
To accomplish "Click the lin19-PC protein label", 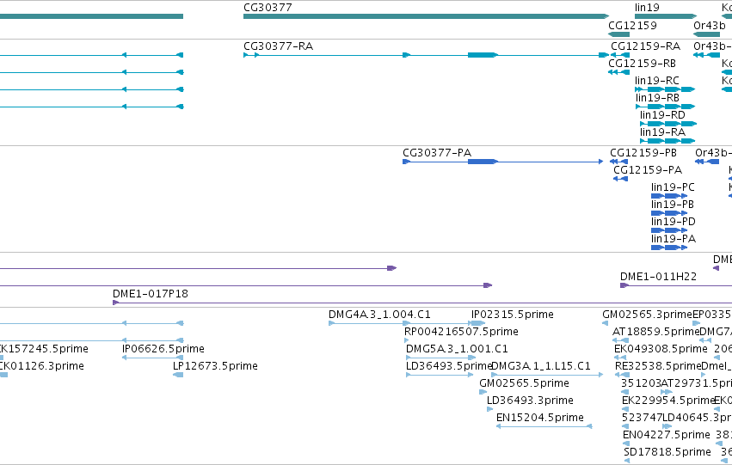I will [x=673, y=187].
